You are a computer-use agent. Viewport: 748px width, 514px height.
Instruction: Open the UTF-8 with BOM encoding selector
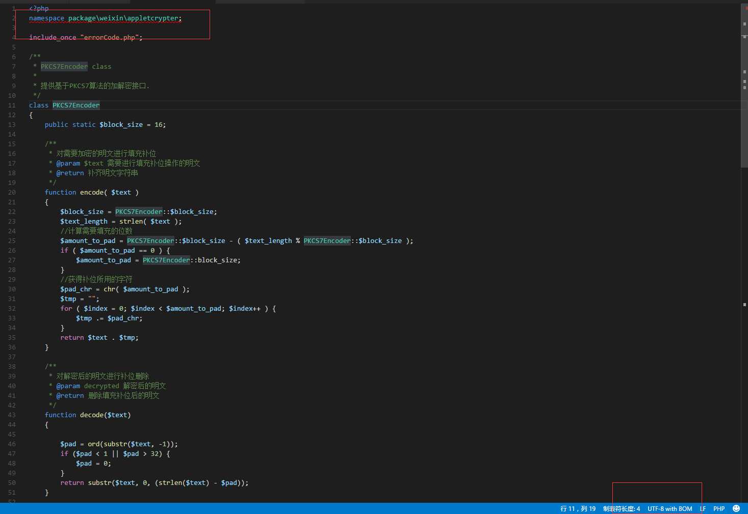coord(669,508)
